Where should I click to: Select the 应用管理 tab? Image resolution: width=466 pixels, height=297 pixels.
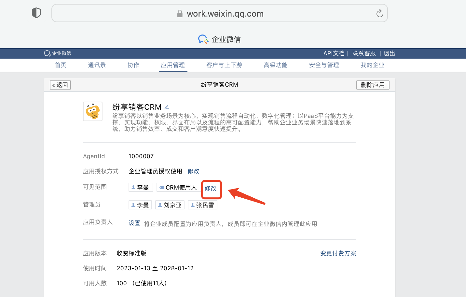pos(173,65)
